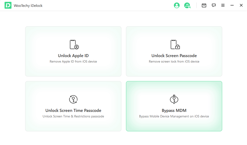The width and height of the screenshot is (247, 145).
Task: Click "Remove Apple ID from iOS device" text
Action: coord(73,61)
